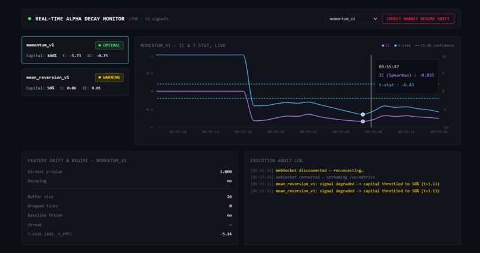Click the 09:55:42 x-axis label
480x253 pixels.
click(308, 132)
